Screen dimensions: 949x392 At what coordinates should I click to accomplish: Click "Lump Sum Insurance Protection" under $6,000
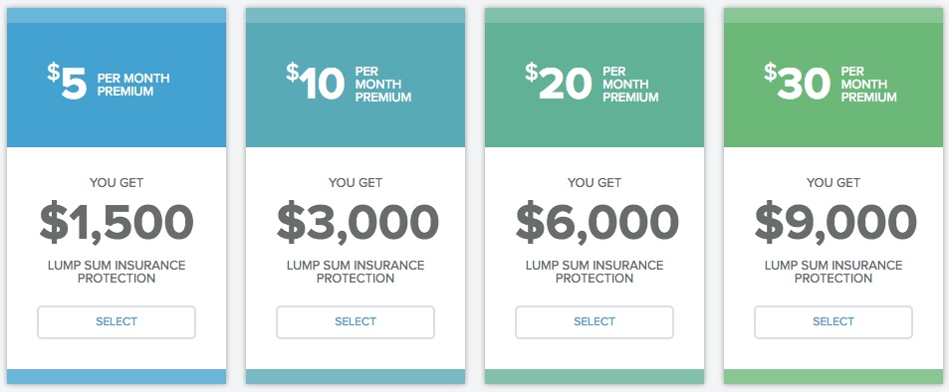pyautogui.click(x=594, y=272)
